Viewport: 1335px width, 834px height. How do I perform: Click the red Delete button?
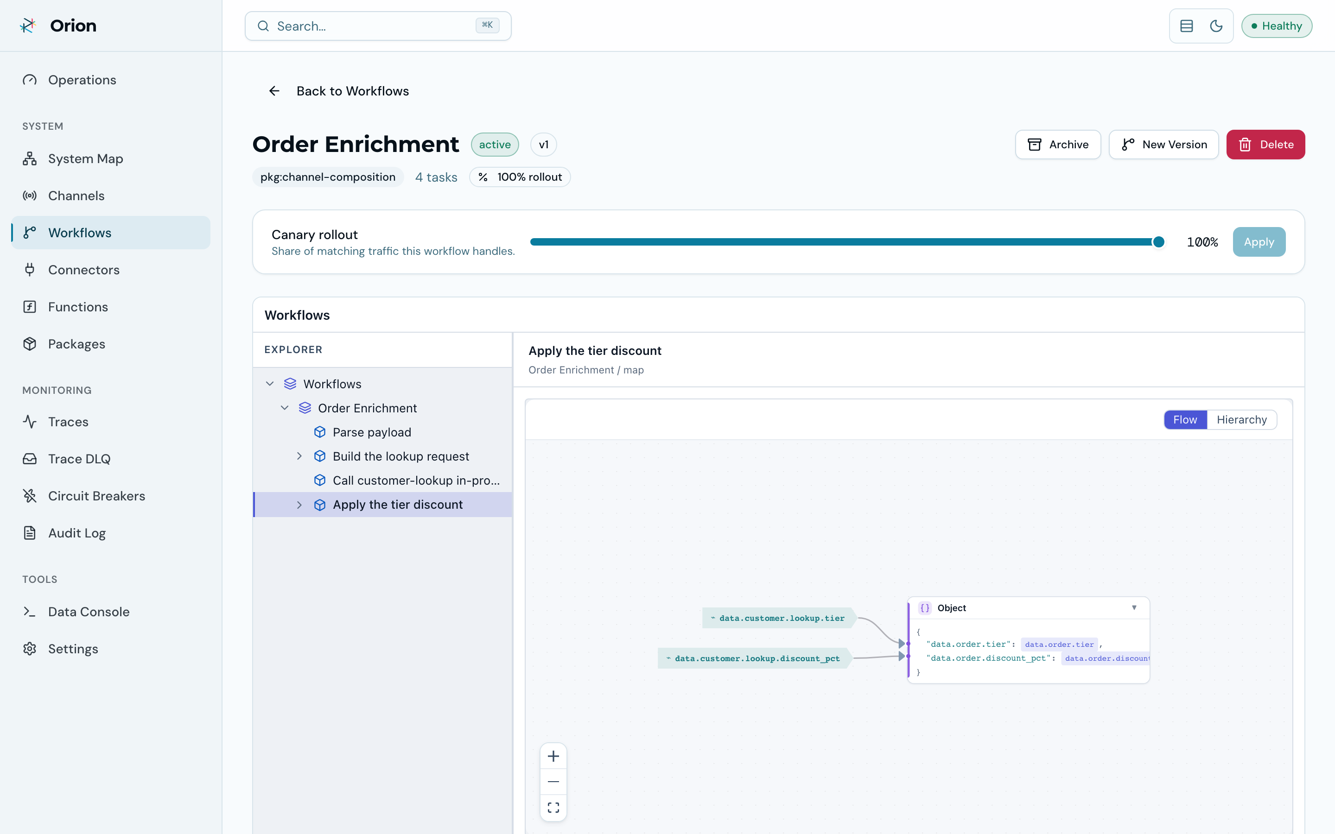point(1265,145)
